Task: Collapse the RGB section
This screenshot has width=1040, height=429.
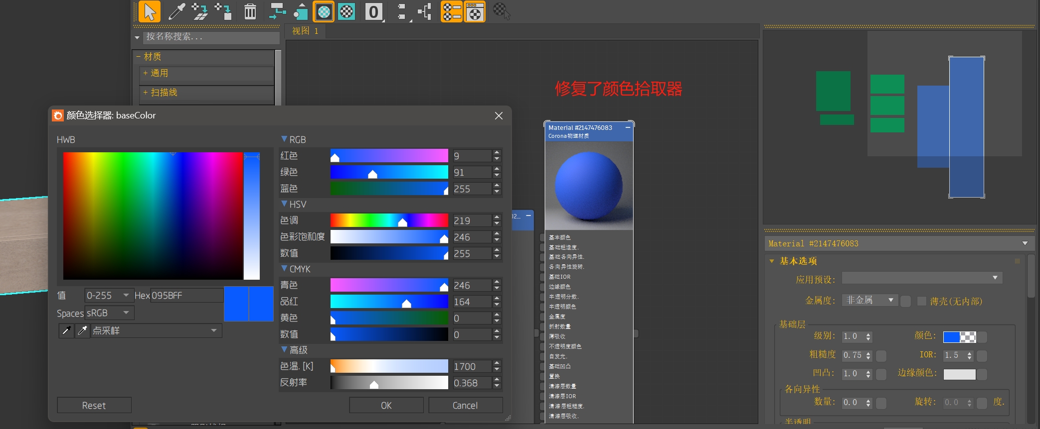Action: (284, 139)
